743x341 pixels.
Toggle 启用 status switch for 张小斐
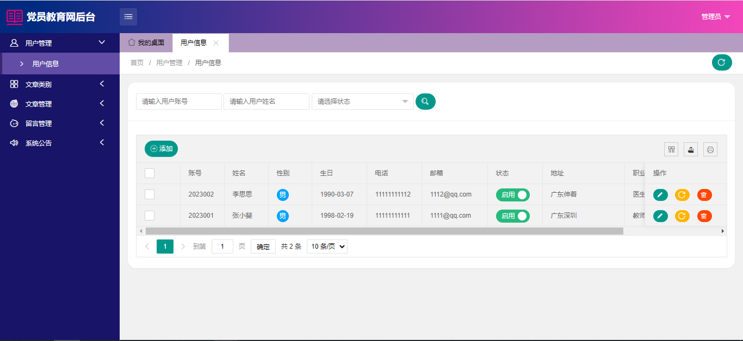pos(513,216)
